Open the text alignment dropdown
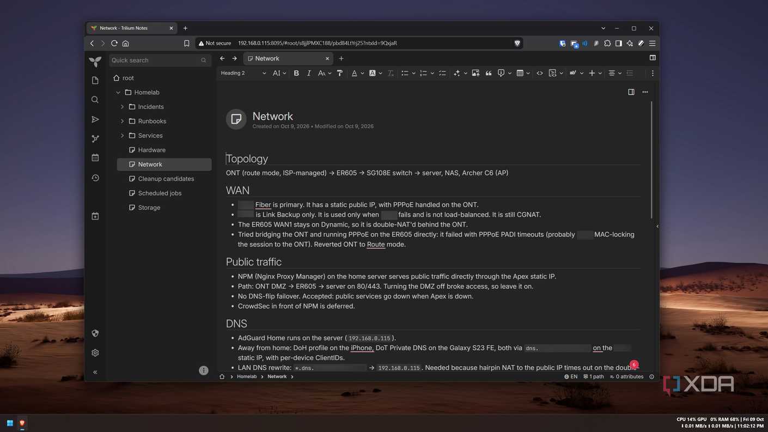Image resolution: width=768 pixels, height=432 pixels. (x=614, y=73)
